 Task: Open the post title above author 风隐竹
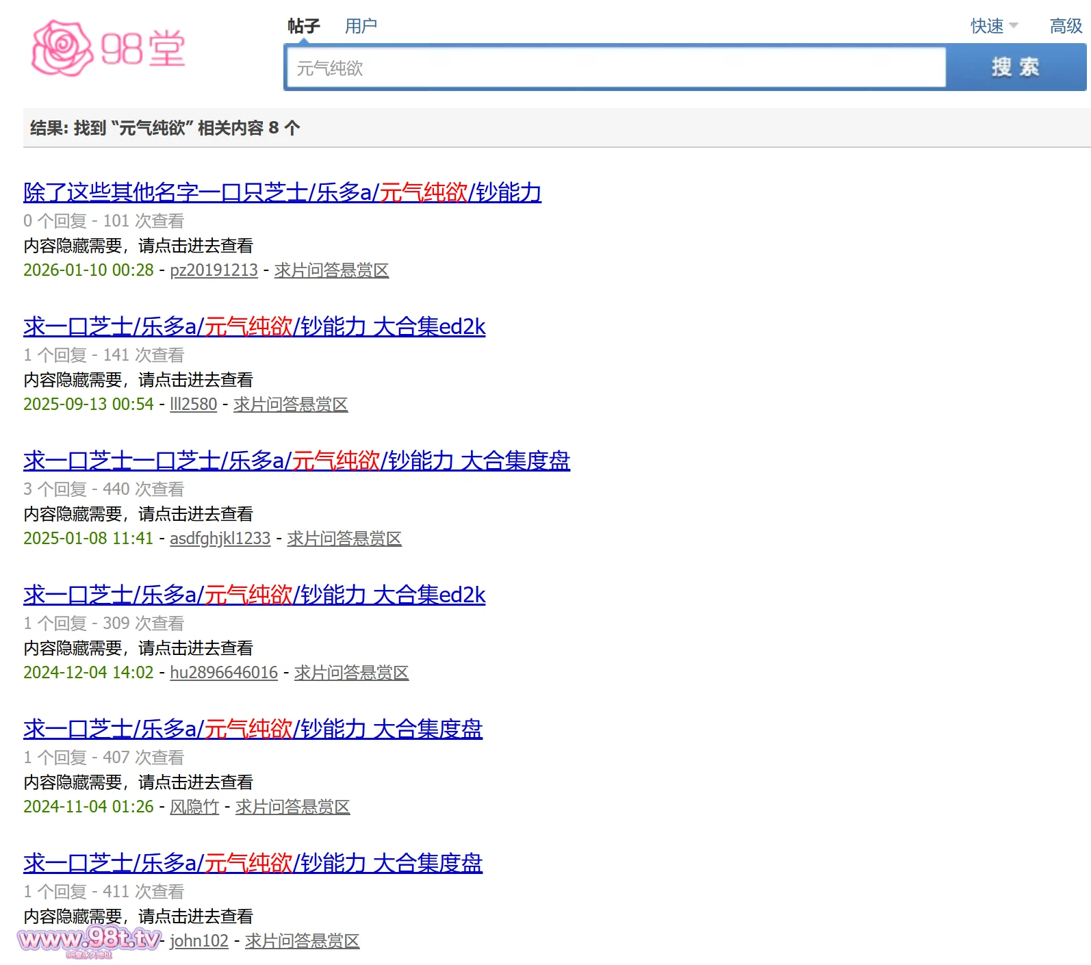(253, 729)
